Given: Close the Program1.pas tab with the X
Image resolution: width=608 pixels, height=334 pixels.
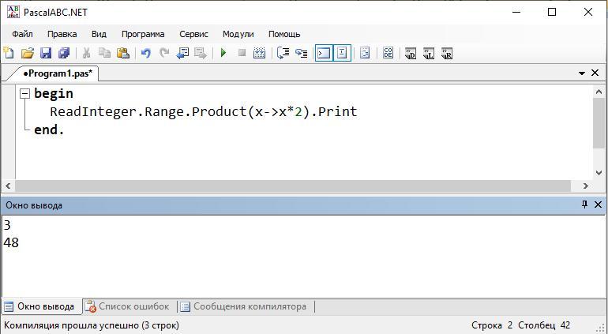Looking at the screenshot, I should click(x=595, y=73).
